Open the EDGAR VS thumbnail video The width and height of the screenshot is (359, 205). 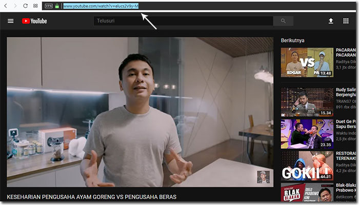pyautogui.click(x=307, y=63)
